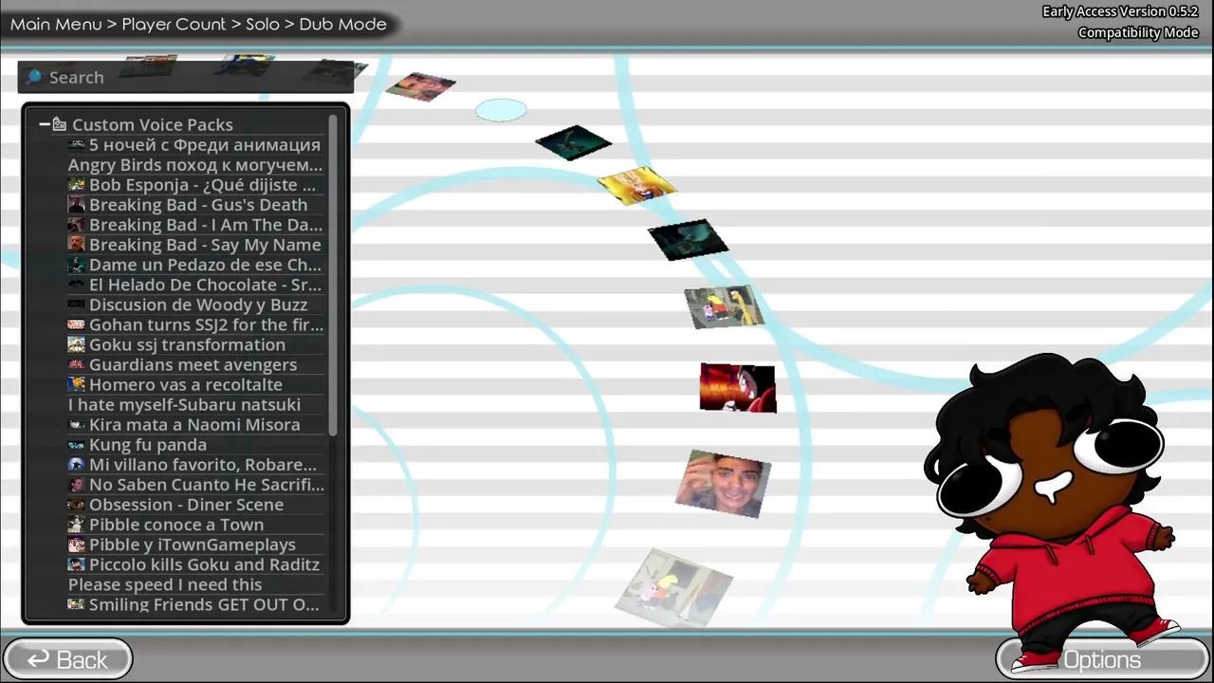
Task: Choose the Breaking Bad - Say My Name icon
Action: (77, 245)
